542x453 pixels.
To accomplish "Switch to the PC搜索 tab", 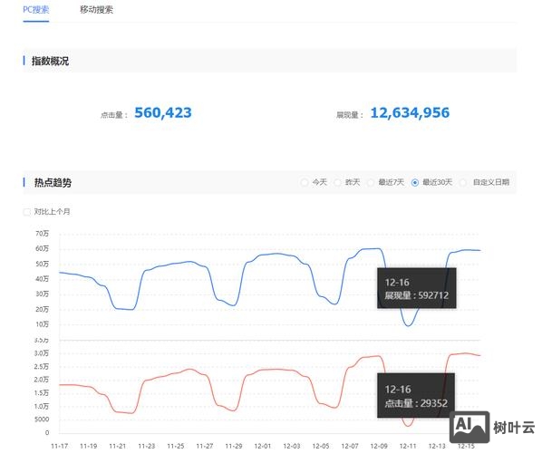I will (x=36, y=10).
